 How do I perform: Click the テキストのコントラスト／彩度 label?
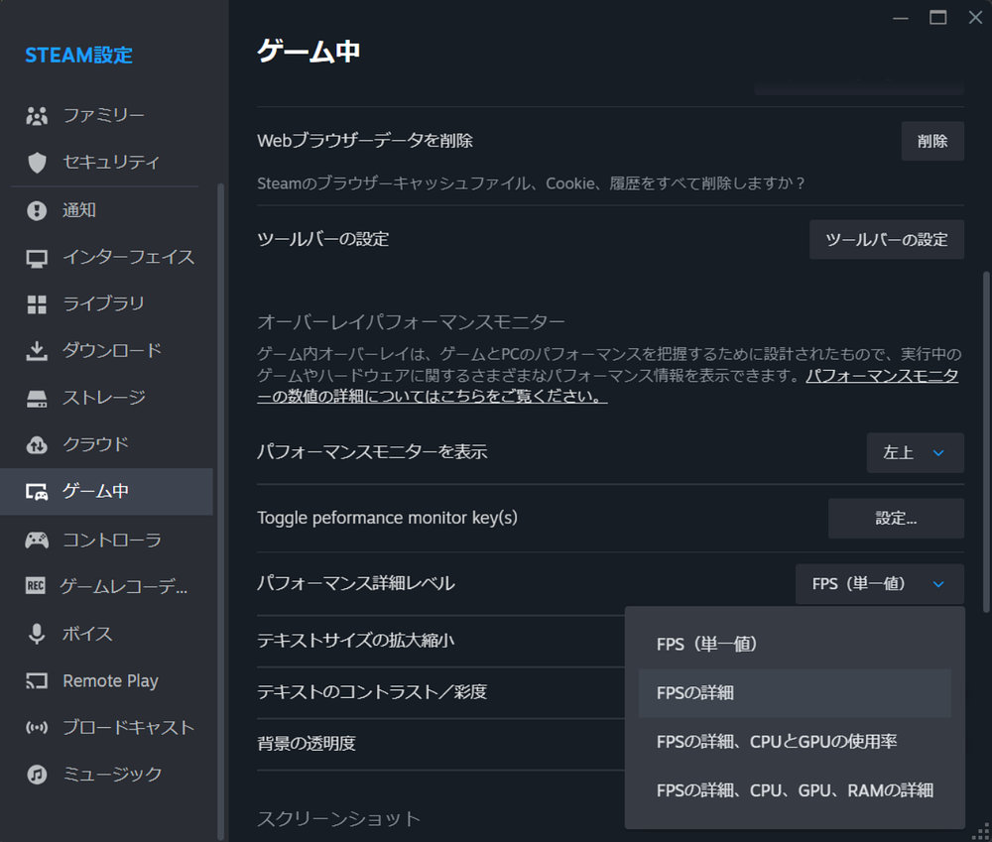coord(372,692)
